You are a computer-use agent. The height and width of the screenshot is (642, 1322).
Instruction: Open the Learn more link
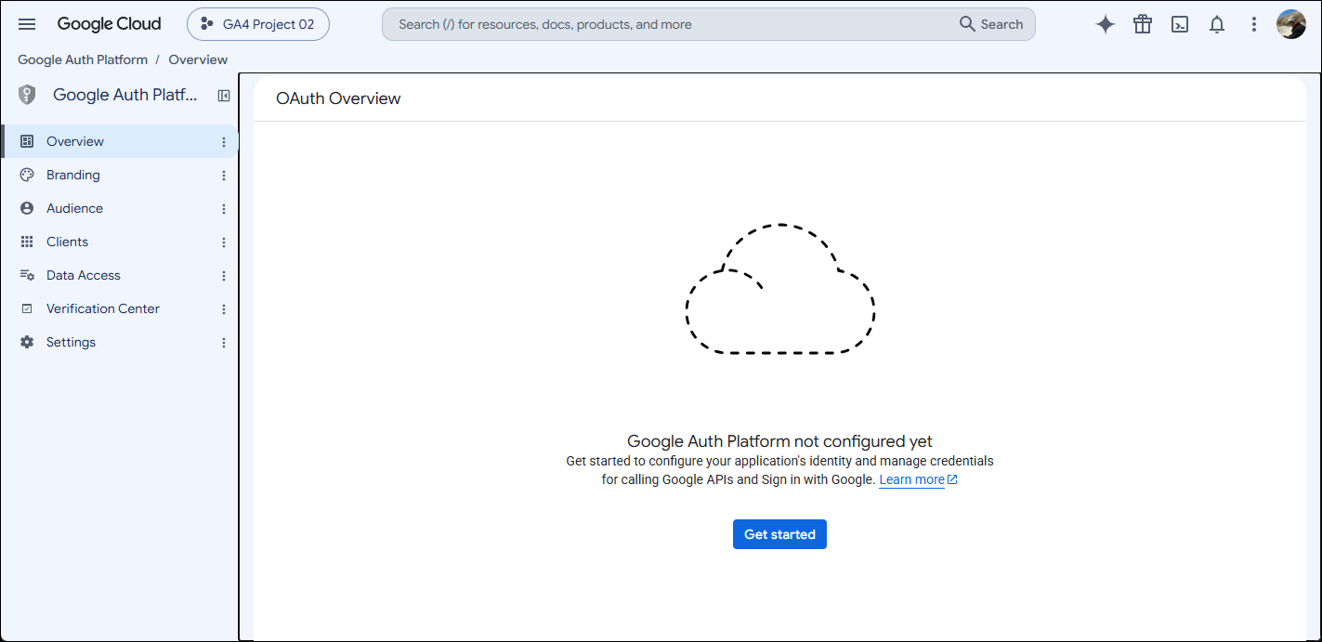coord(918,480)
